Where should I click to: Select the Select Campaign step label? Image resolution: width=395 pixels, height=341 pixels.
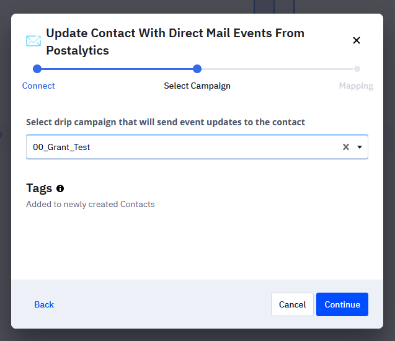pos(197,86)
